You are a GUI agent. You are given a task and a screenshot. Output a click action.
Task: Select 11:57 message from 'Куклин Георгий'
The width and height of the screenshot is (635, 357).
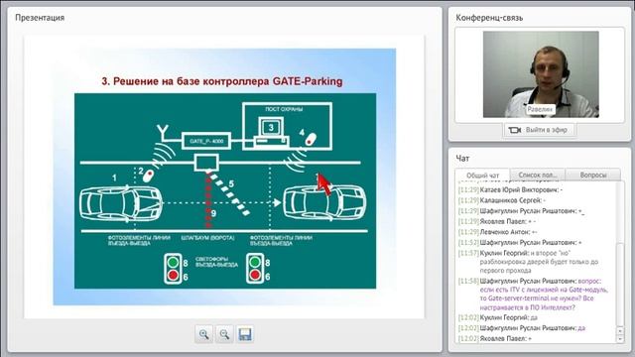pyautogui.click(x=529, y=262)
